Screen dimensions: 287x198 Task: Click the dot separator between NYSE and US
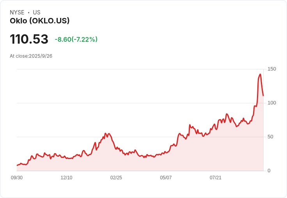point(29,12)
